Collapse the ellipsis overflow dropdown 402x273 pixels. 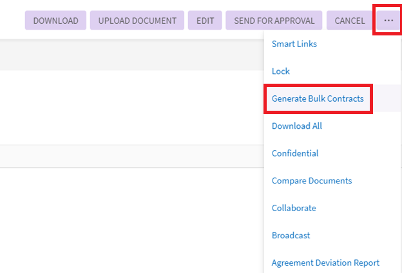388,21
